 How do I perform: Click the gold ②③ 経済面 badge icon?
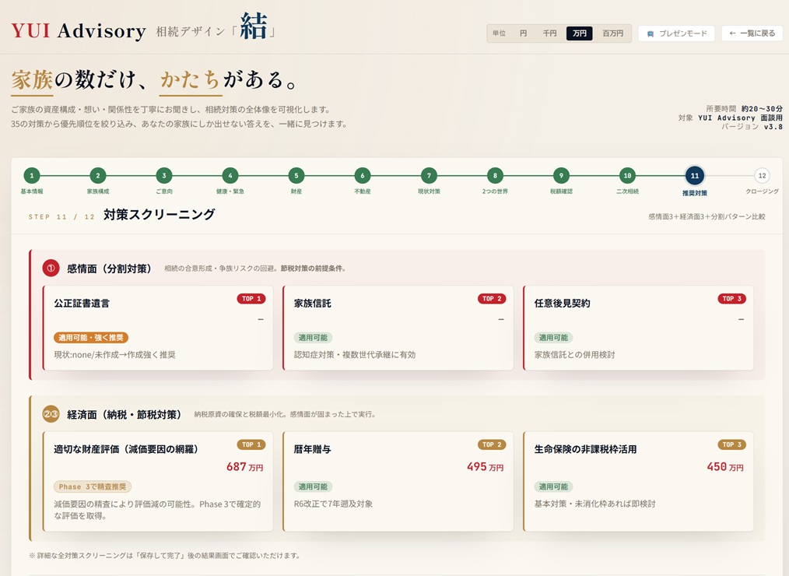point(51,414)
